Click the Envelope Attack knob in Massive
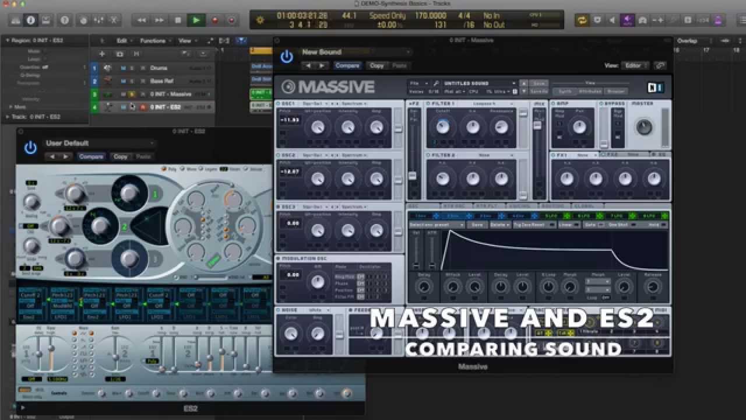This screenshot has width=746, height=420. tap(453, 286)
